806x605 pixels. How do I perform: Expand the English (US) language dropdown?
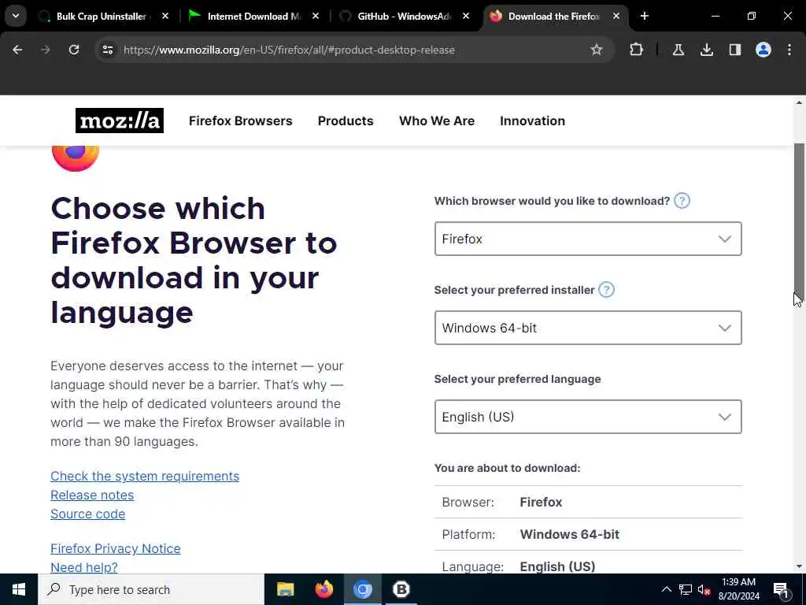tap(588, 417)
